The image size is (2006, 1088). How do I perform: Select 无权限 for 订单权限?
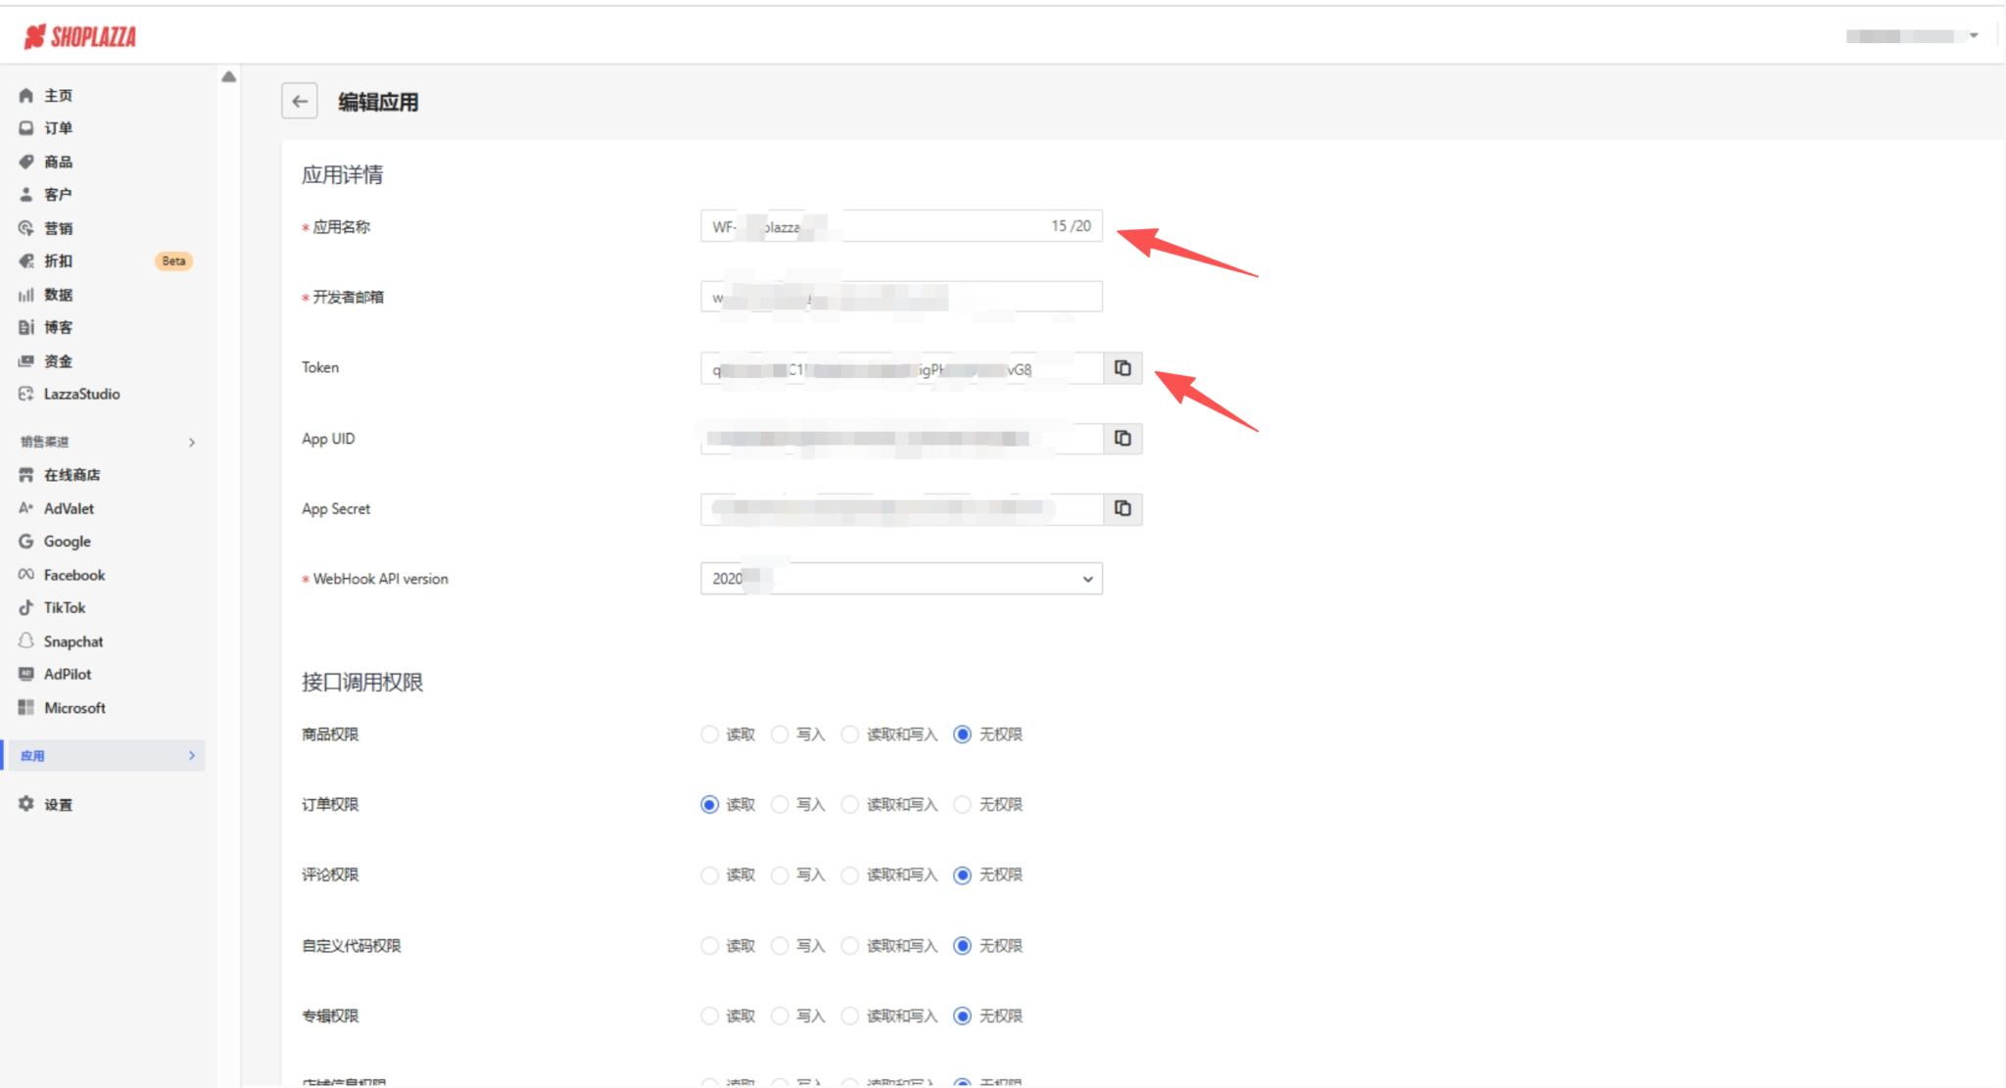pos(963,805)
